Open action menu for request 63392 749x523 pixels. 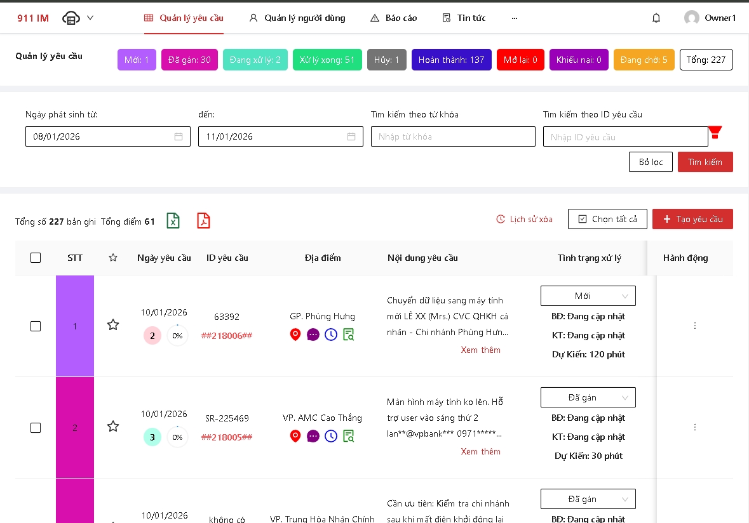(694, 326)
